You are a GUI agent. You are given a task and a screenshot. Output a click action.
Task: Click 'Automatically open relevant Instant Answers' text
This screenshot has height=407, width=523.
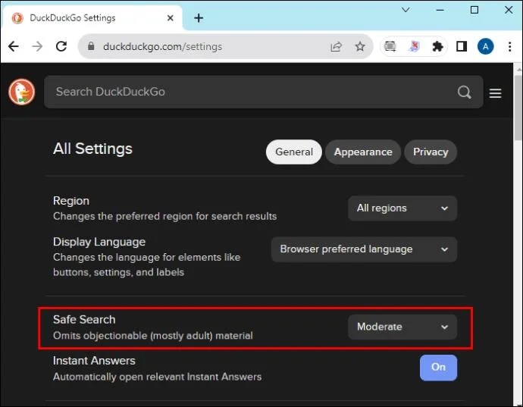click(157, 377)
